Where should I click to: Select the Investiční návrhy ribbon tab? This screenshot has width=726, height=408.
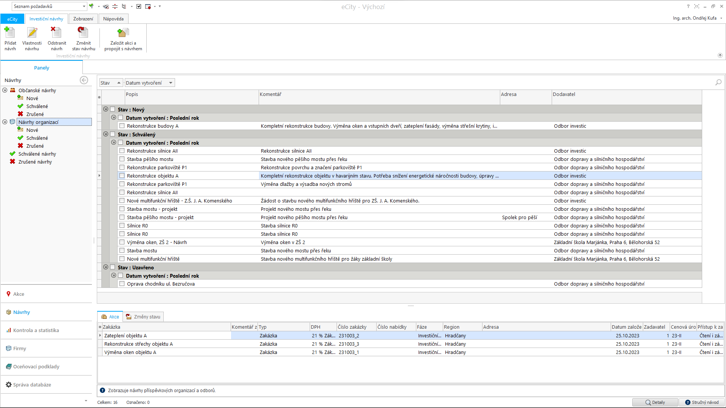(x=47, y=19)
